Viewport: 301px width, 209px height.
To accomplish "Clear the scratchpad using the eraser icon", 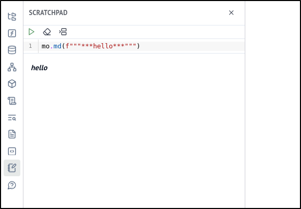I will pos(47,32).
